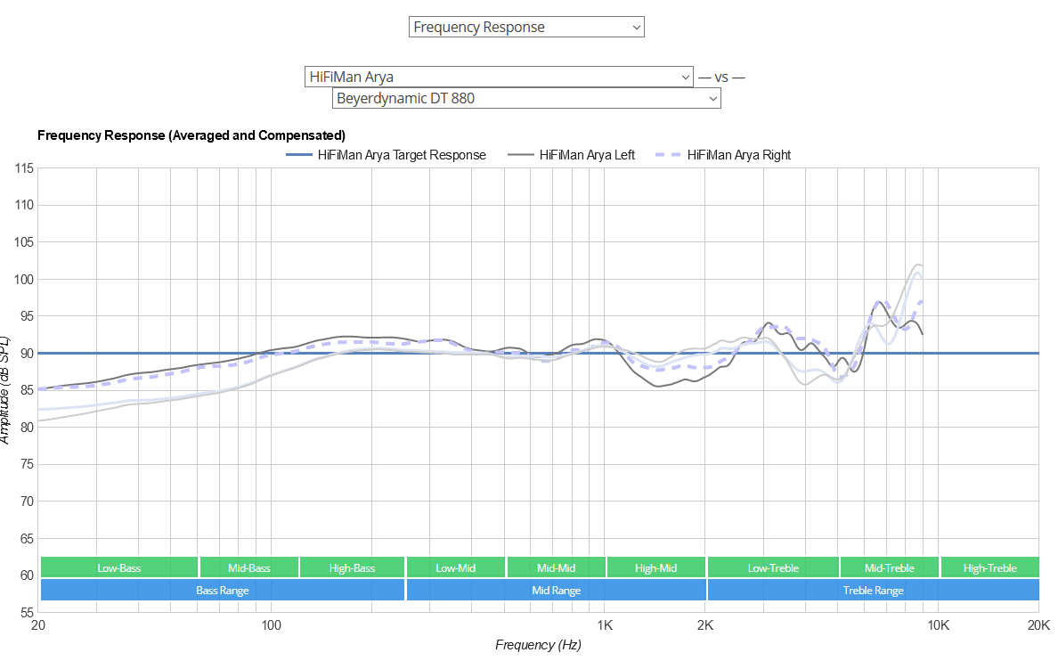Image resolution: width=1058 pixels, height=669 pixels.
Task: Click the 1K tick label on frequency axis
Action: pyautogui.click(x=605, y=625)
